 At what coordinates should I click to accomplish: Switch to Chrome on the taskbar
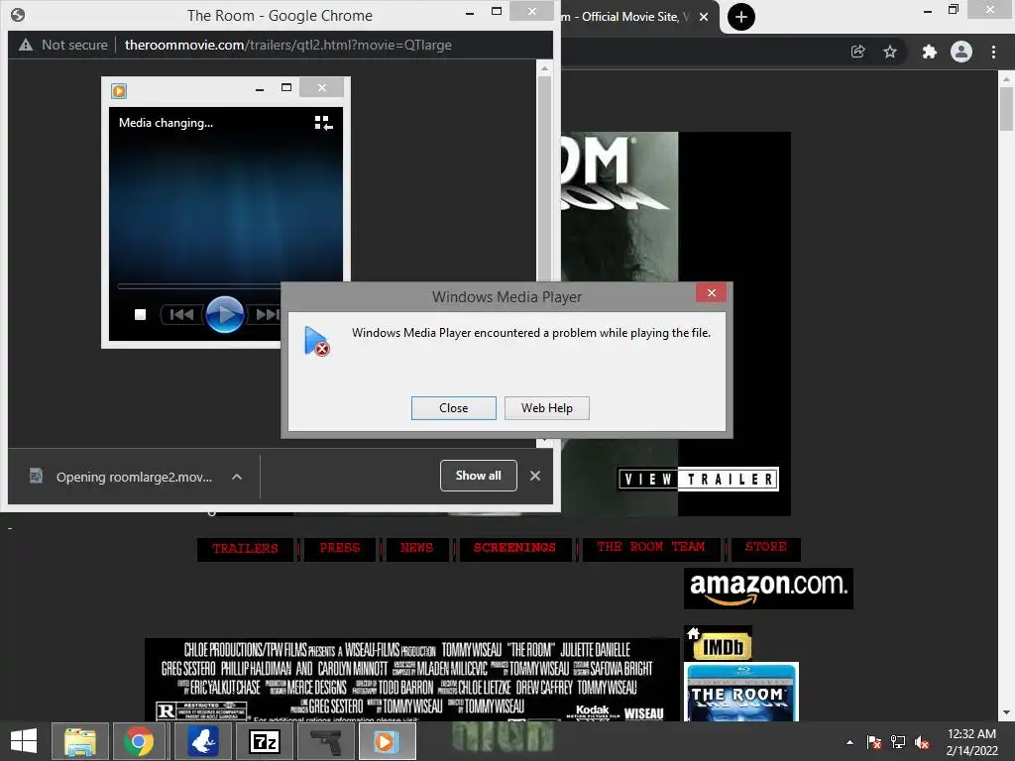click(139, 741)
